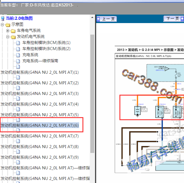
Task: Click the 车身电气系统 folder icon
Action: pyautogui.click(x=13, y=31)
